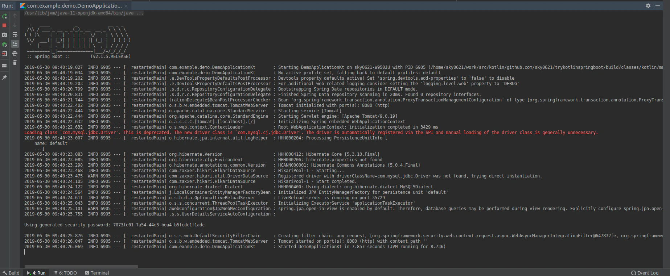Click 'Initialized JPA EntityManagerFactory' log line
The width and height of the screenshot is (670, 276).
(x=236, y=192)
